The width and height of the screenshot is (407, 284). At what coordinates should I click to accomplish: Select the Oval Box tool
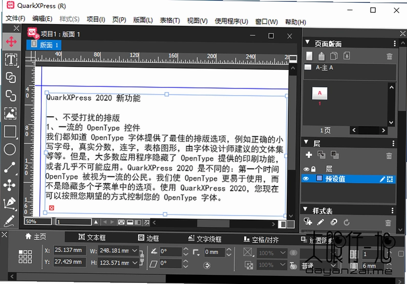pos(10,149)
